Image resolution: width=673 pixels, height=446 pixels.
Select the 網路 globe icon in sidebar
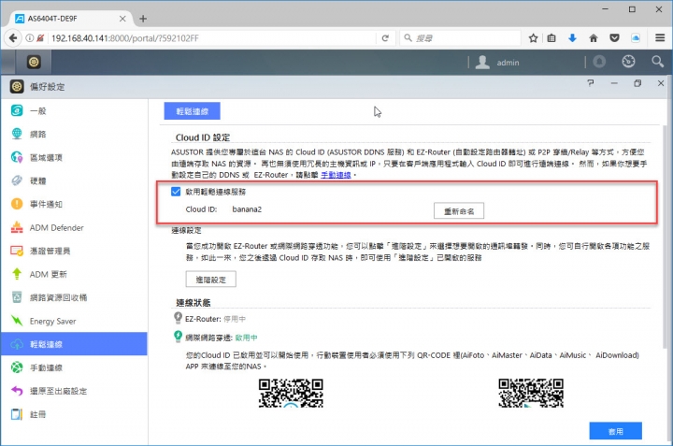click(x=17, y=134)
